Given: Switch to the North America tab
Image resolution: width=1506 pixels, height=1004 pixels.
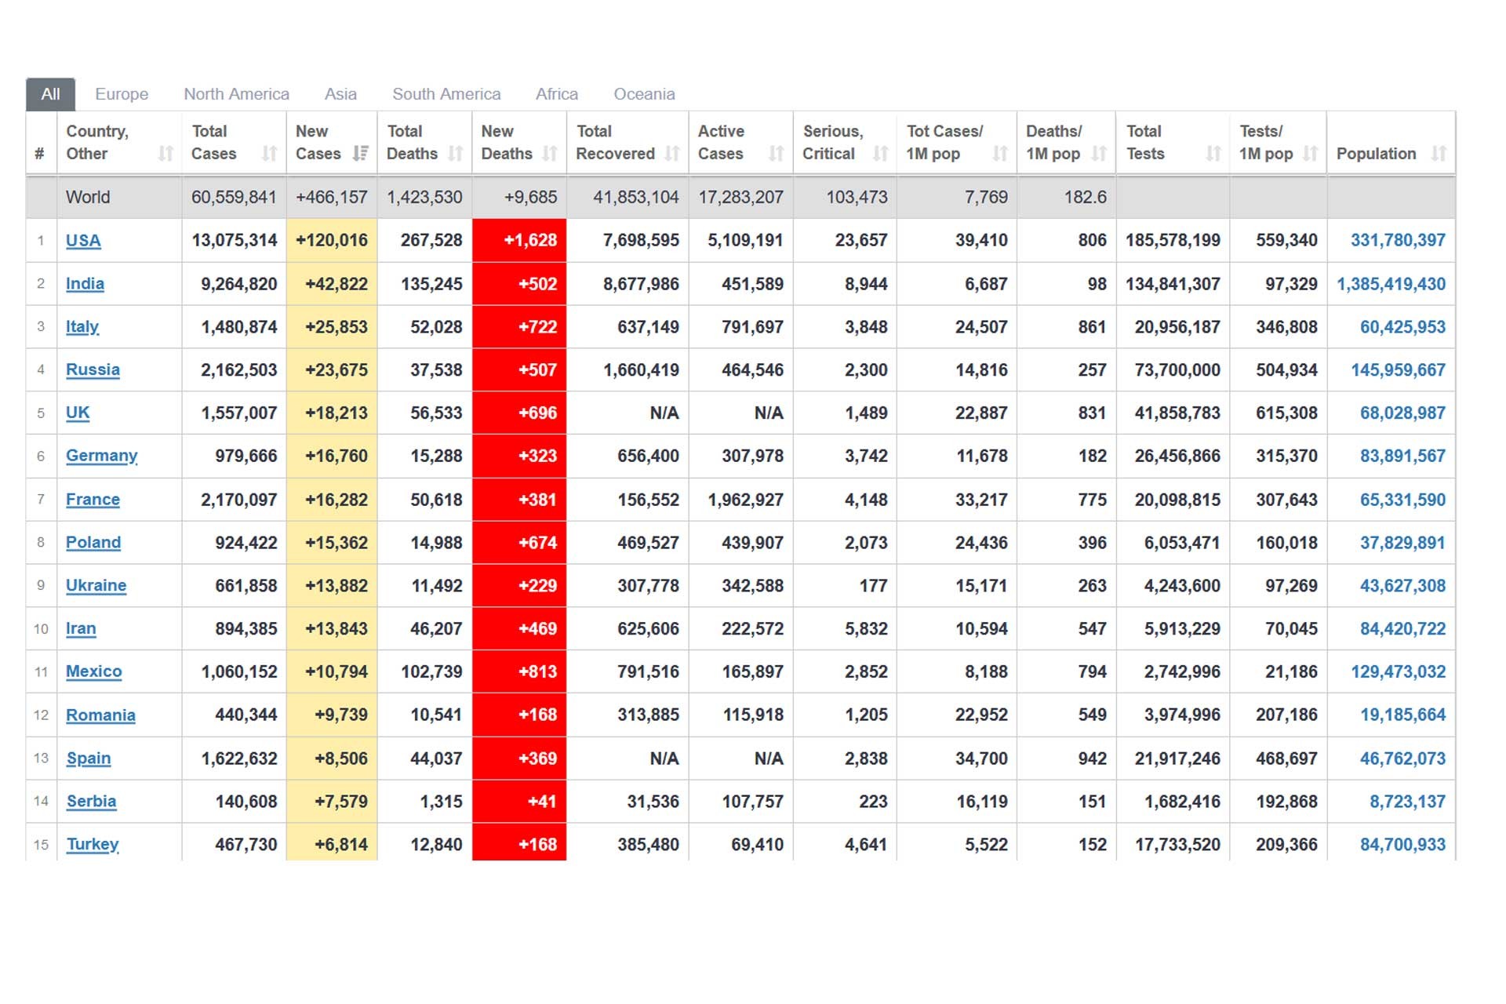Looking at the screenshot, I should pos(236,94).
